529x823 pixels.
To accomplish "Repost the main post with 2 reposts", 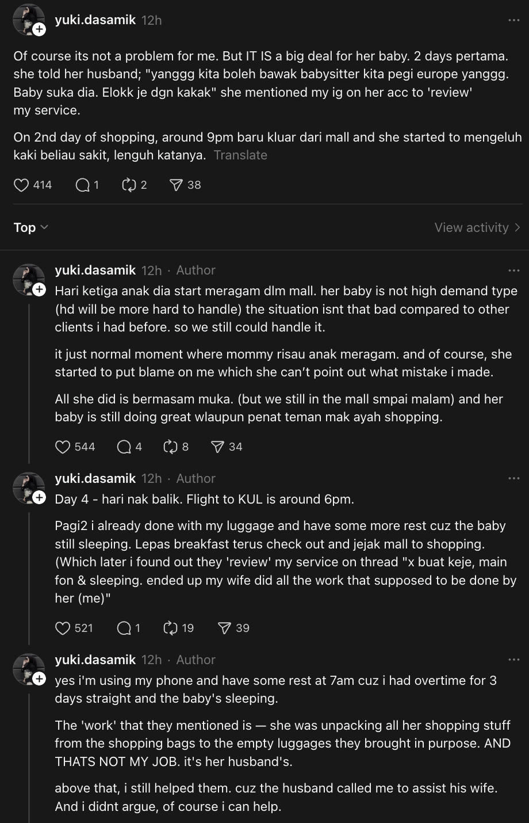I will (128, 185).
